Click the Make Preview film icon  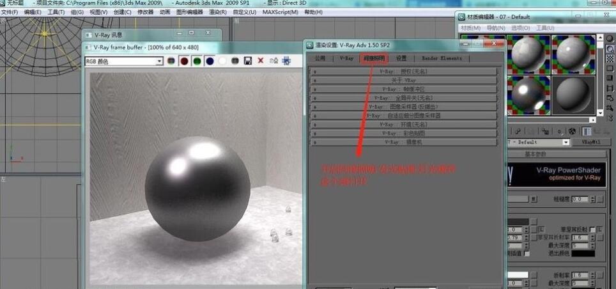[x=610, y=88]
